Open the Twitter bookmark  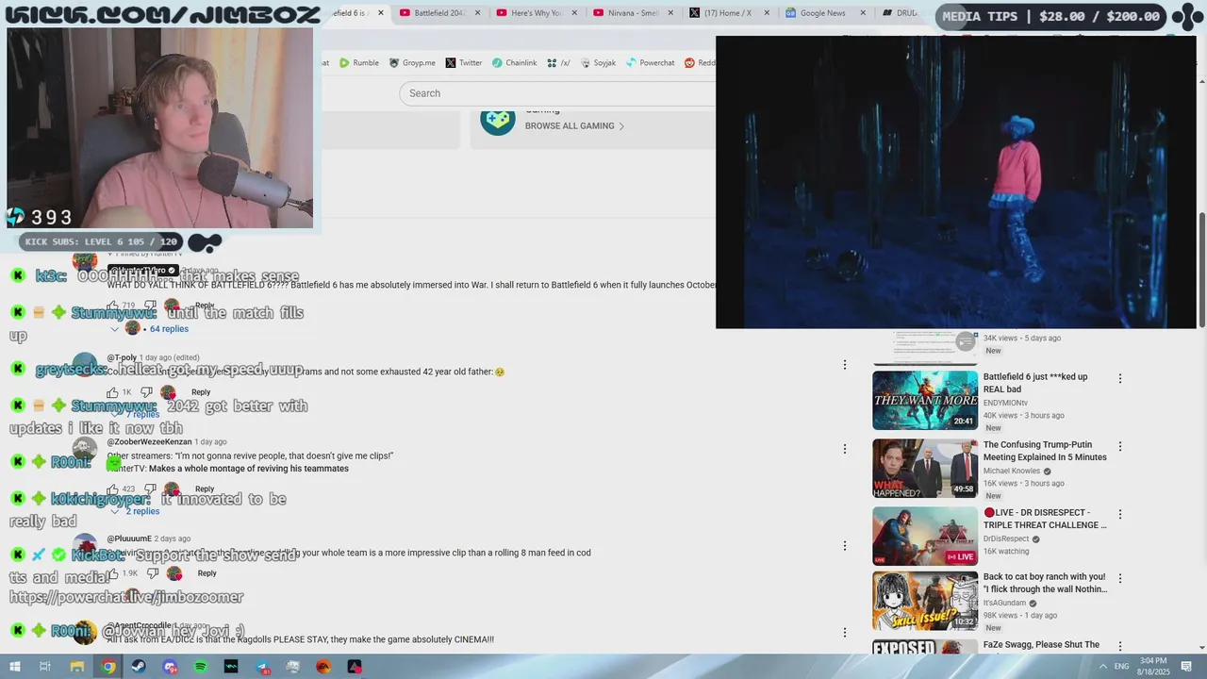(x=463, y=63)
